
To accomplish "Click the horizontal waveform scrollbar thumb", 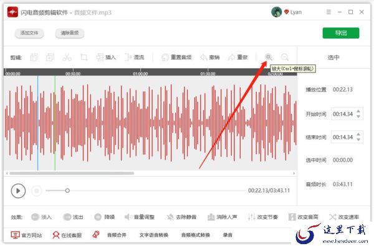I will tap(72, 174).
